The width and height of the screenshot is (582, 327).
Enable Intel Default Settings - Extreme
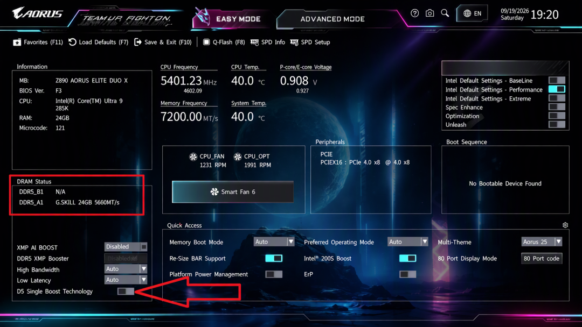(557, 98)
